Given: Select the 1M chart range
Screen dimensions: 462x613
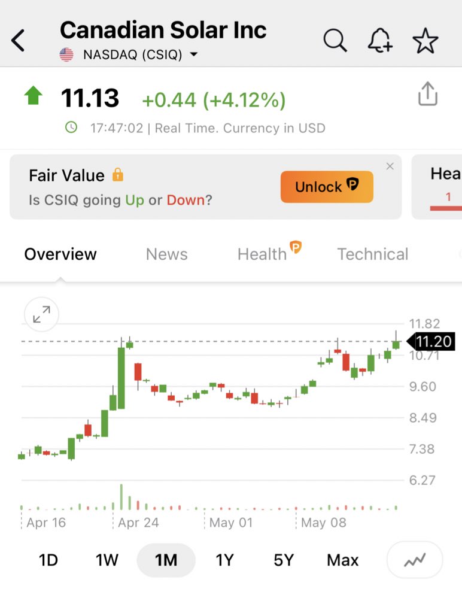Looking at the screenshot, I should pos(166,560).
